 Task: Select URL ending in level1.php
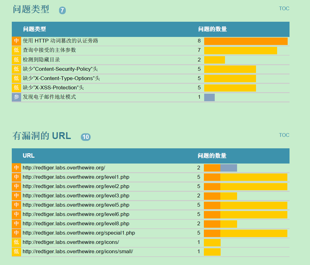click(76, 177)
